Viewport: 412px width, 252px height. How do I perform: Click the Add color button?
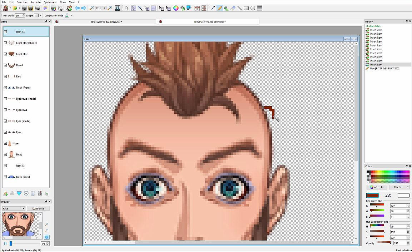(x=377, y=187)
